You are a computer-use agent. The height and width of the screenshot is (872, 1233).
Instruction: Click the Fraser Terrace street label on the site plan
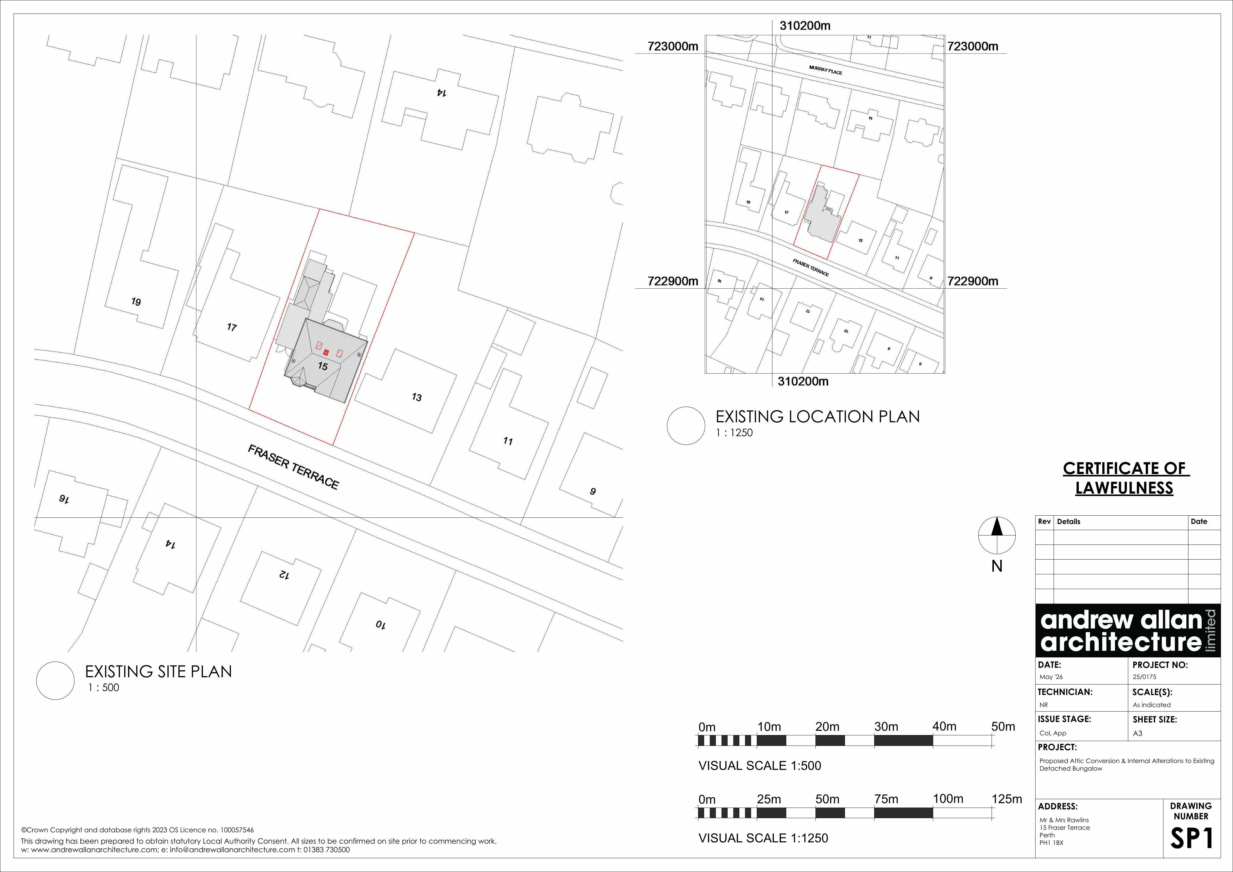point(293,467)
